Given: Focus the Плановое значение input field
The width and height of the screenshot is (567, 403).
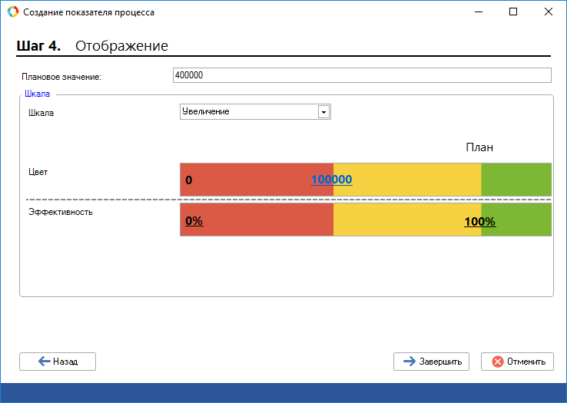Looking at the screenshot, I should 362,75.
